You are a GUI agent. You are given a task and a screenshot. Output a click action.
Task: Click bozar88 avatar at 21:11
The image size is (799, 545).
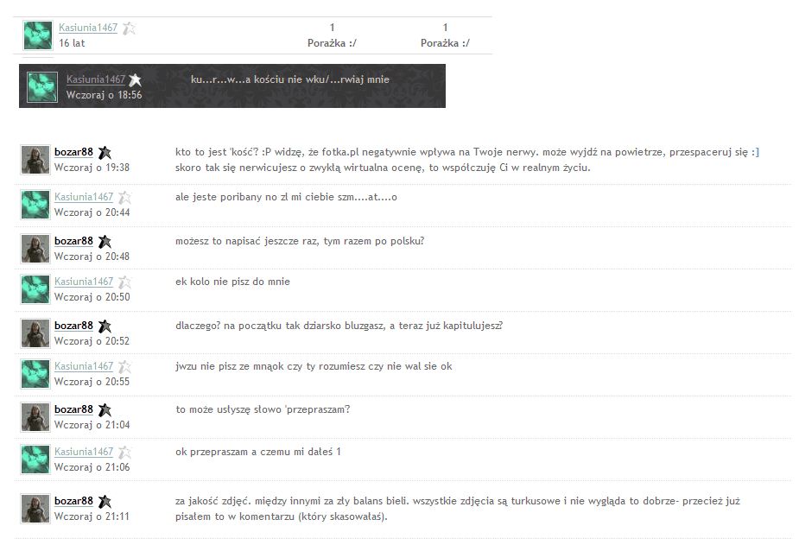[x=35, y=509]
